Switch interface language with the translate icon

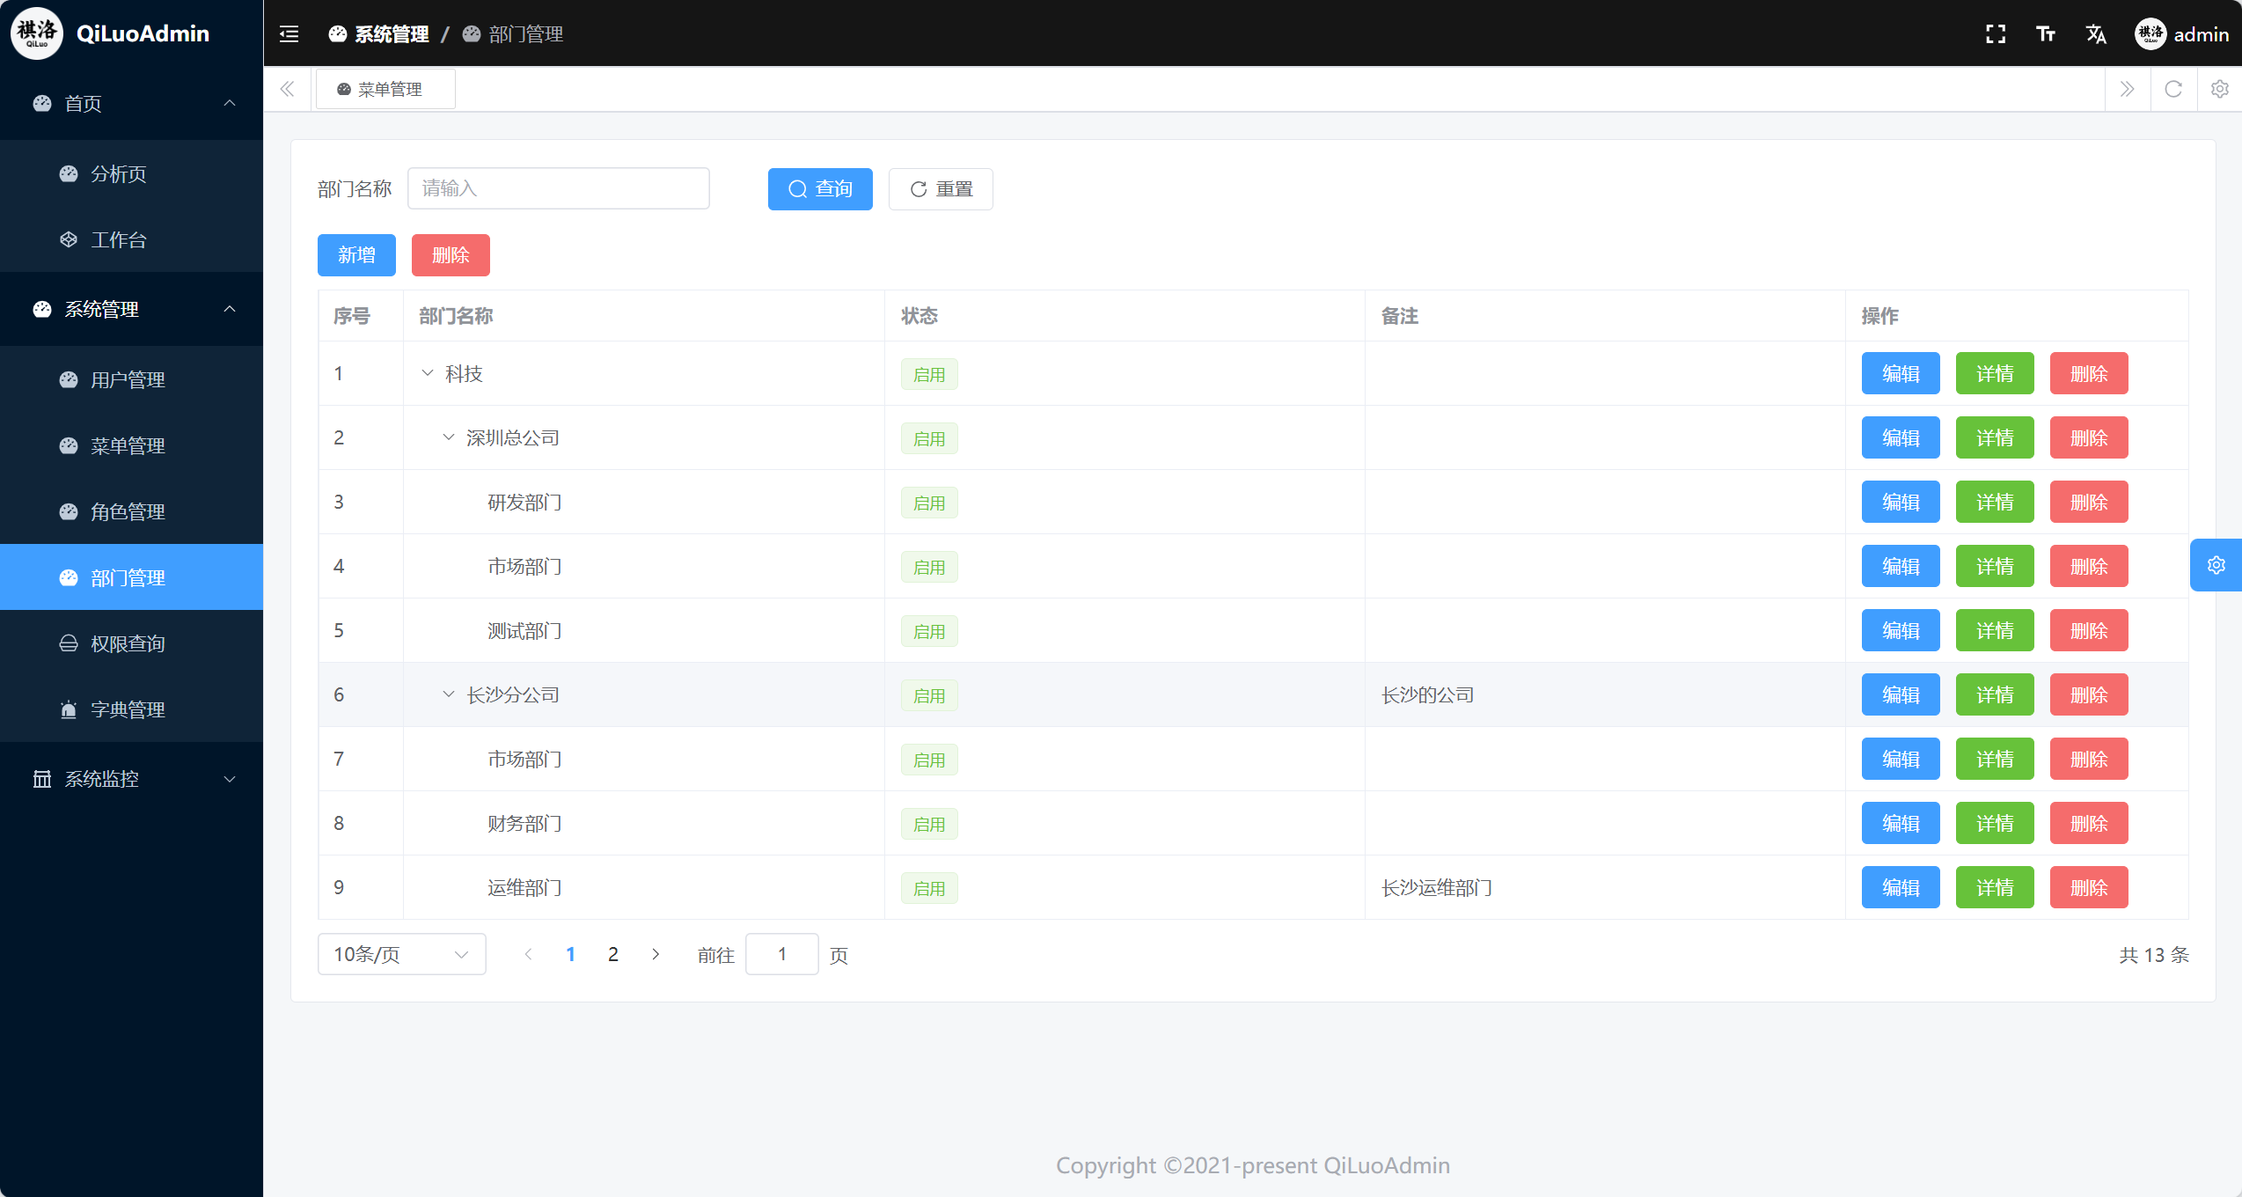[2097, 34]
